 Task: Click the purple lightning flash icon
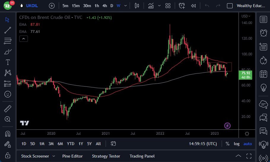pyautogui.click(x=227, y=126)
